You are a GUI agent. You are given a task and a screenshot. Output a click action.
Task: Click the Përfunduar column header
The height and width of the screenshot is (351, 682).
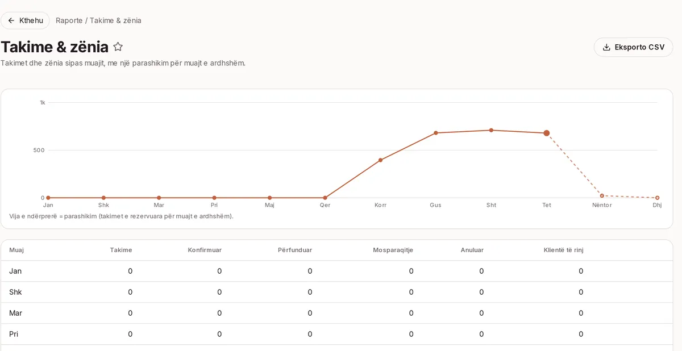(295, 250)
